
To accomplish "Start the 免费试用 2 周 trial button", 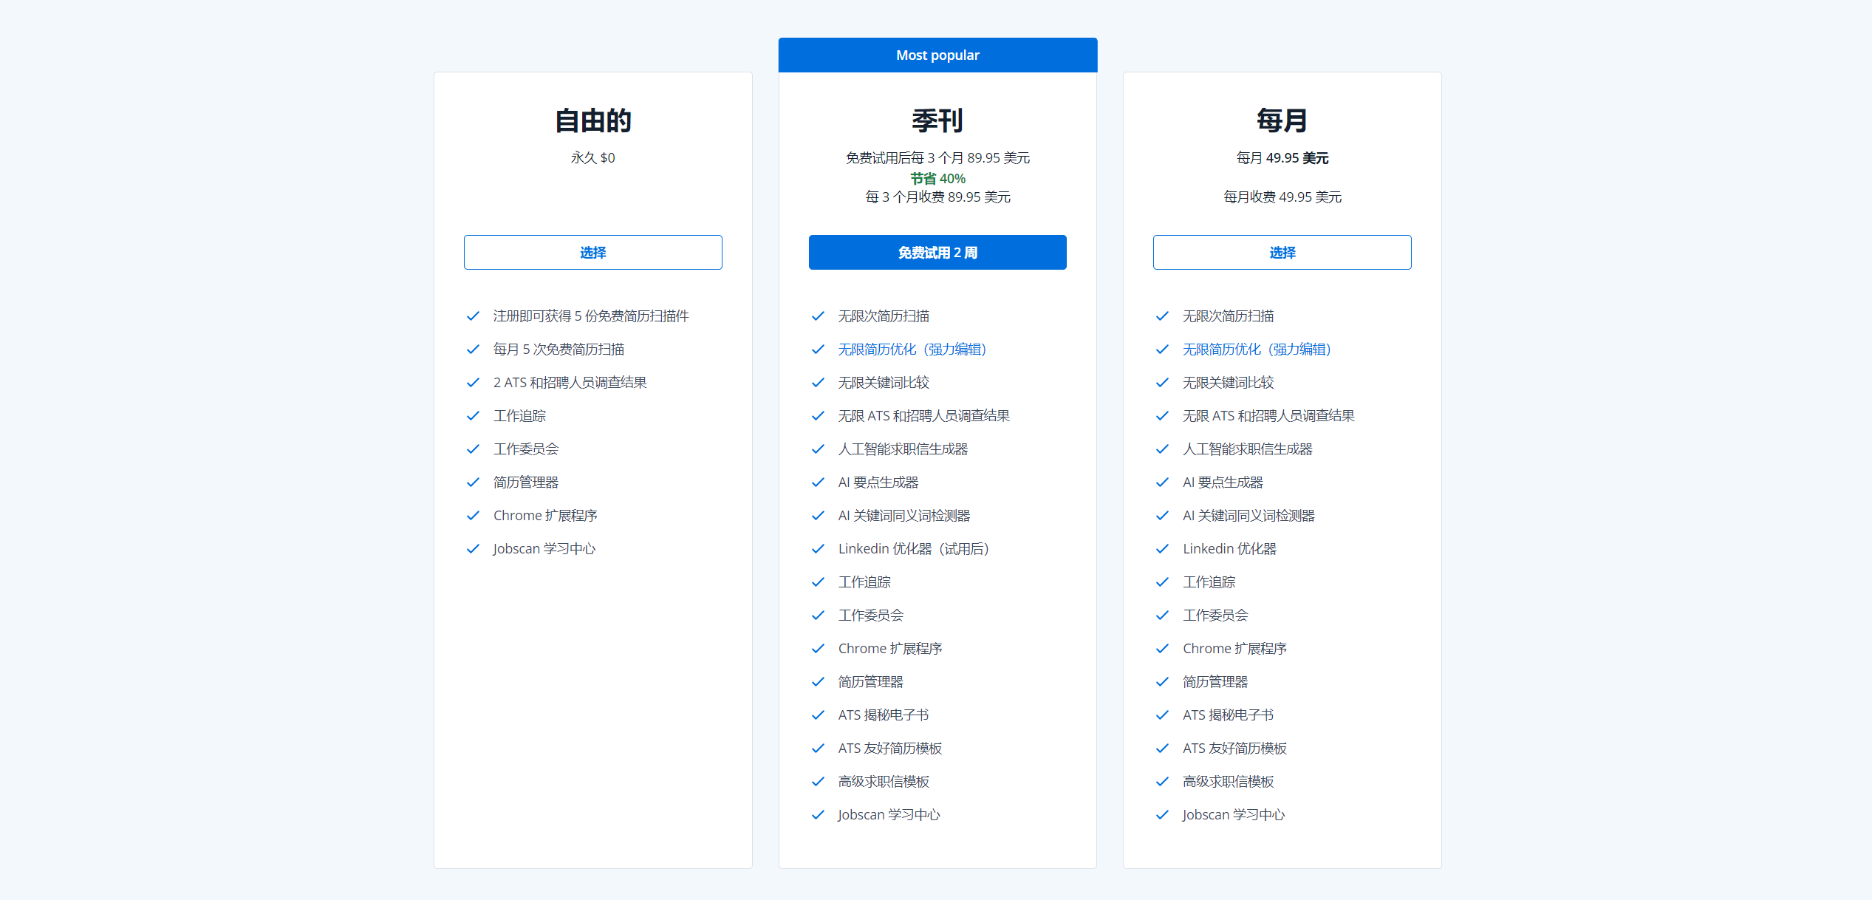I will [937, 253].
